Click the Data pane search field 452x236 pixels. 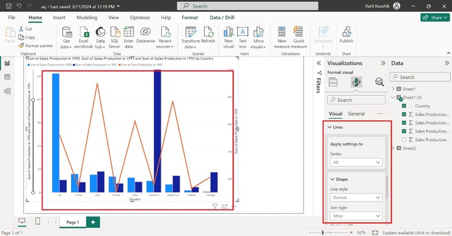[420, 77]
